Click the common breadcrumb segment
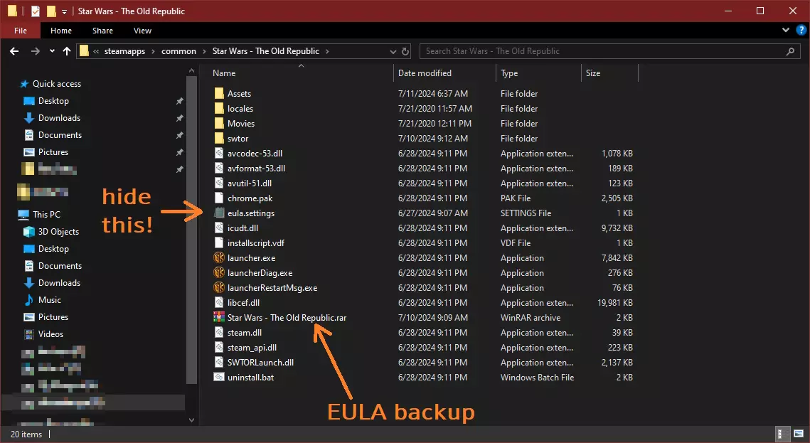 click(178, 51)
